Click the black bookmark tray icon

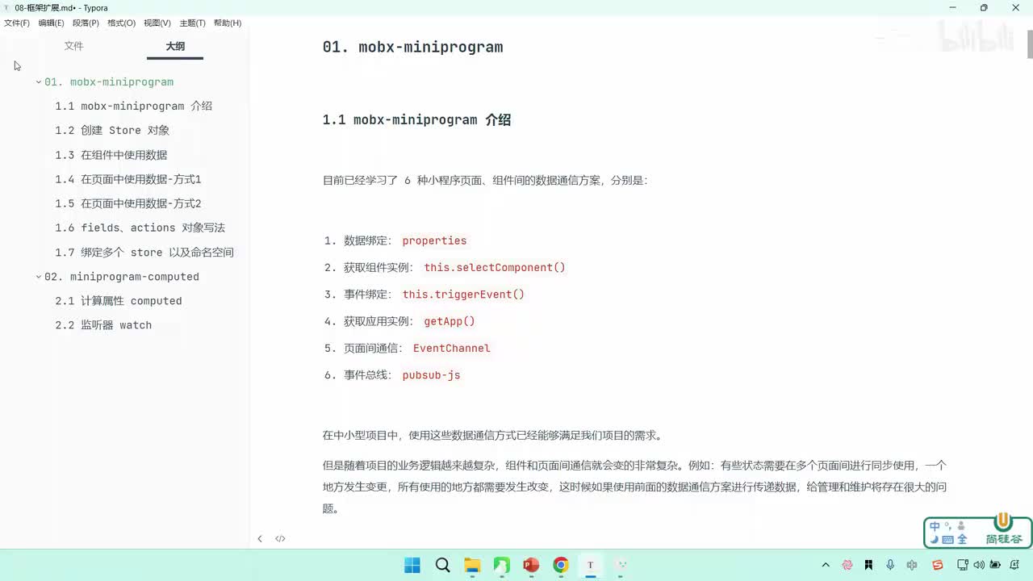[868, 565]
